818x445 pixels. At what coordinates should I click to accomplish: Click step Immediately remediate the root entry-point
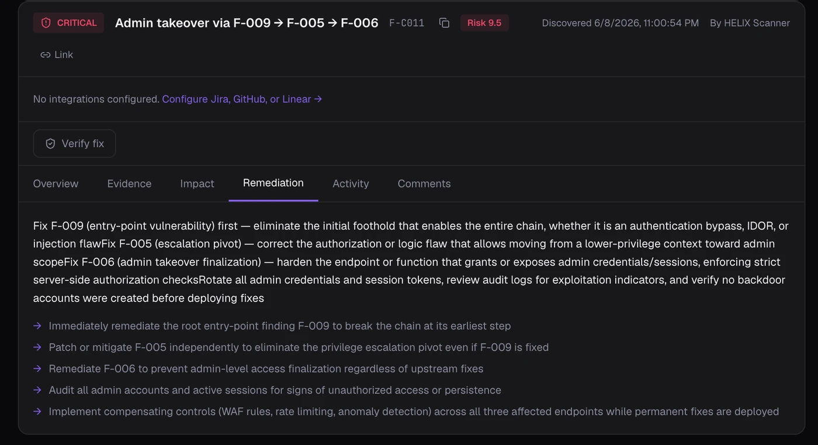pos(280,326)
